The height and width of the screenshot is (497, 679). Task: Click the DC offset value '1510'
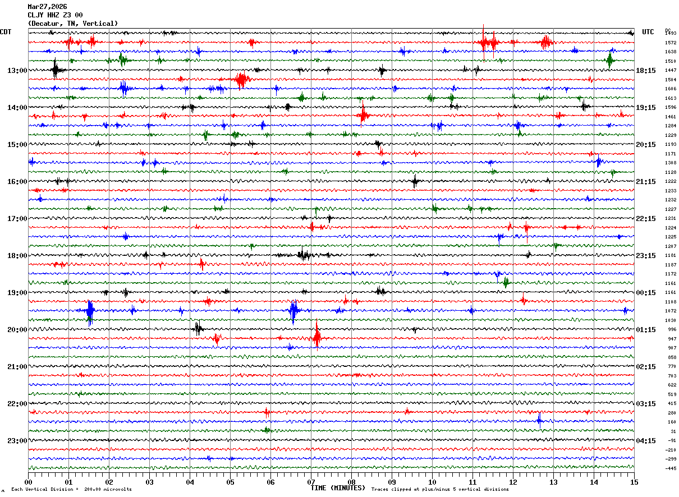click(671, 61)
